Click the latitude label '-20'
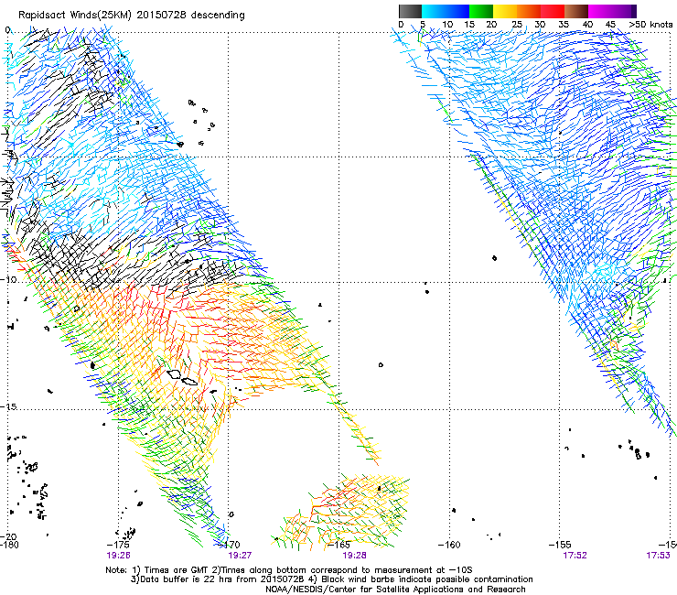Screen dimensions: 677x595 (x=8, y=537)
